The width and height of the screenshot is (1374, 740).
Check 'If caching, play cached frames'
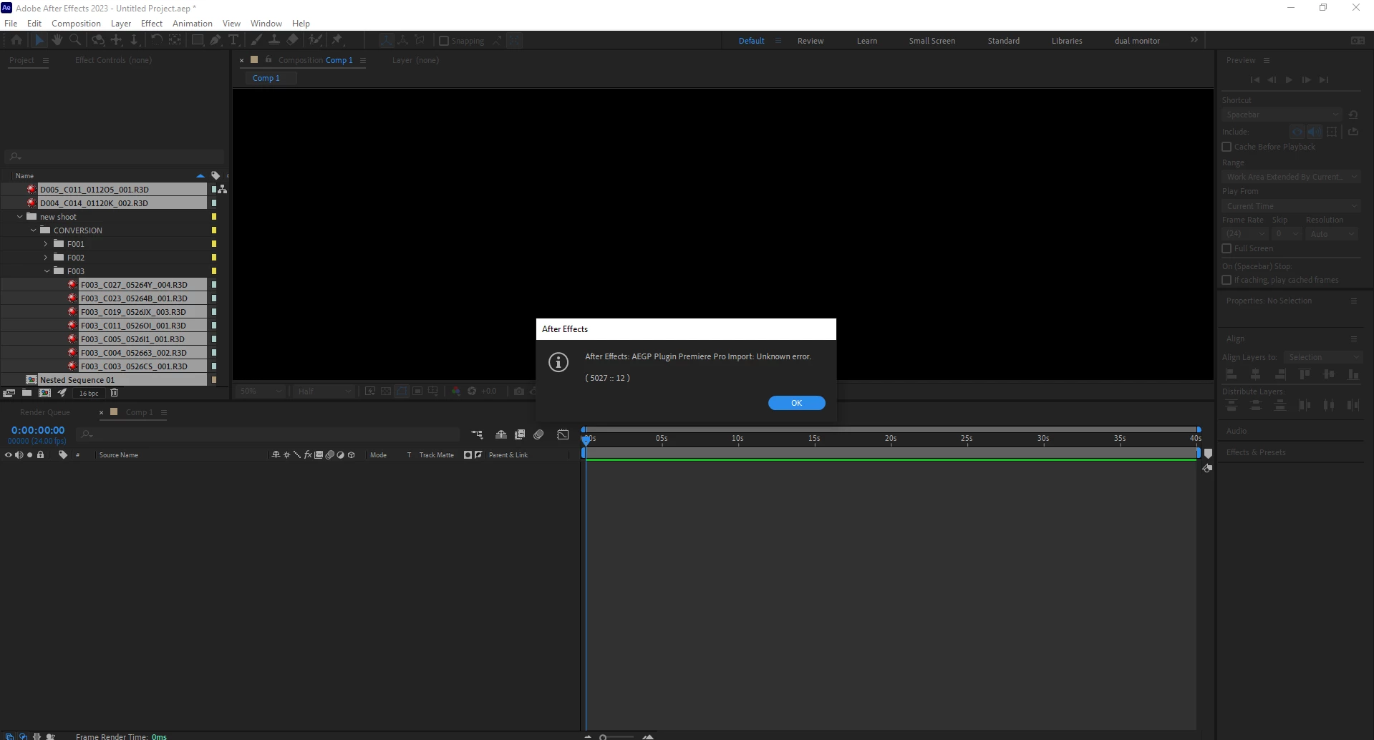pyautogui.click(x=1227, y=280)
